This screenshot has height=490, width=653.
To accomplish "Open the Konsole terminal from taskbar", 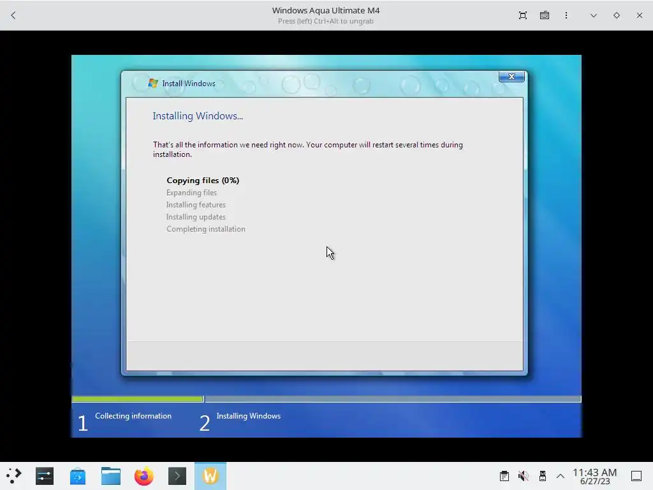I will pos(177,476).
